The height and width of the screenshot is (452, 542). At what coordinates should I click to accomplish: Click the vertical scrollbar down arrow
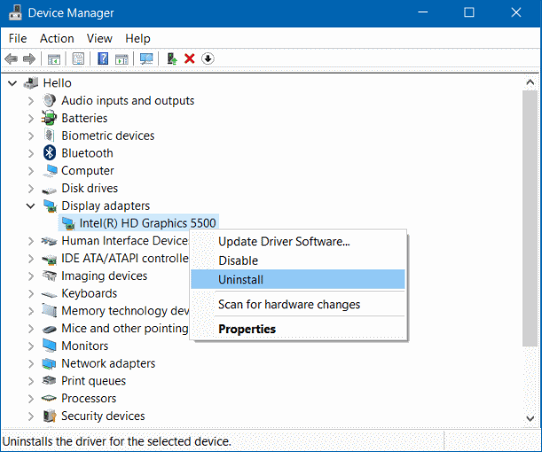point(530,419)
